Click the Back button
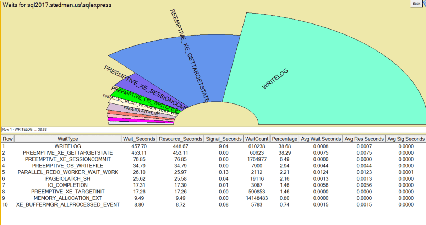The image size is (426, 225). pyautogui.click(x=416, y=4)
